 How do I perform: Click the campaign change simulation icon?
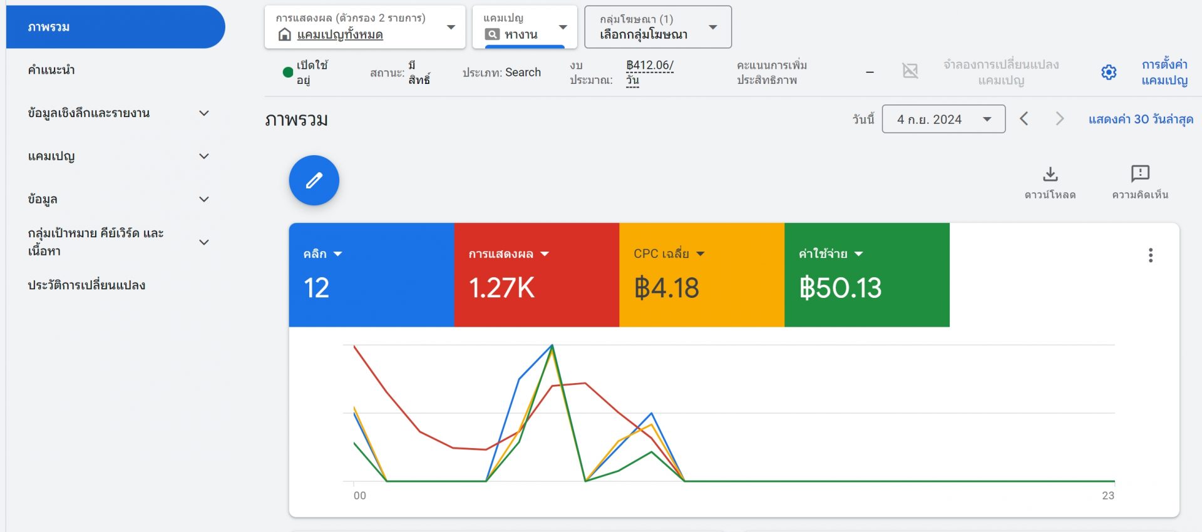910,71
